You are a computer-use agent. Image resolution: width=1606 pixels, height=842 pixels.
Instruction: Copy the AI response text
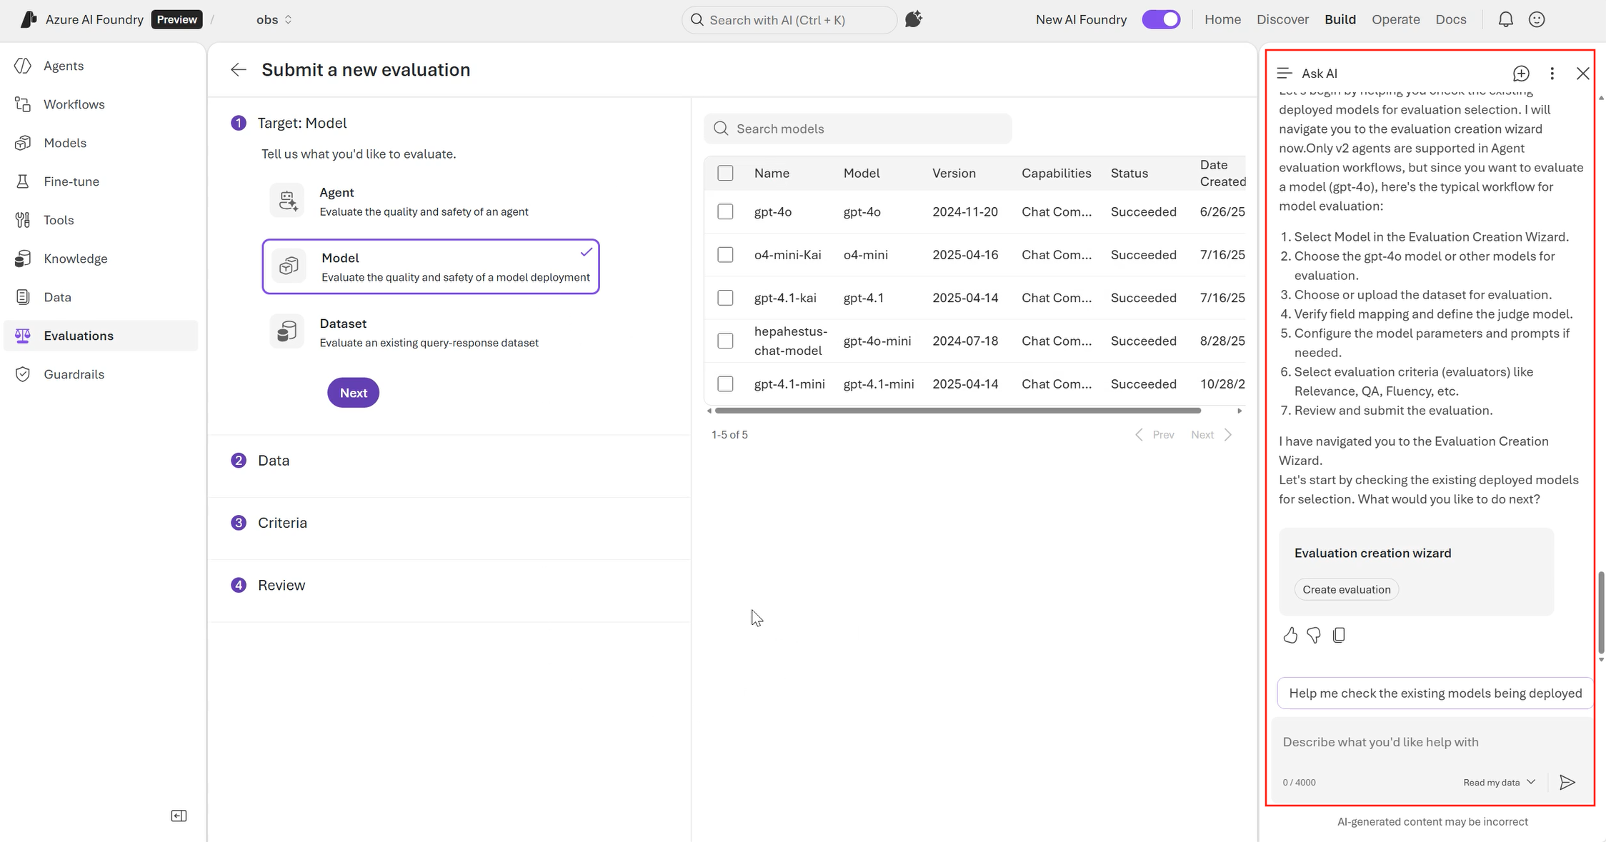coord(1339,635)
